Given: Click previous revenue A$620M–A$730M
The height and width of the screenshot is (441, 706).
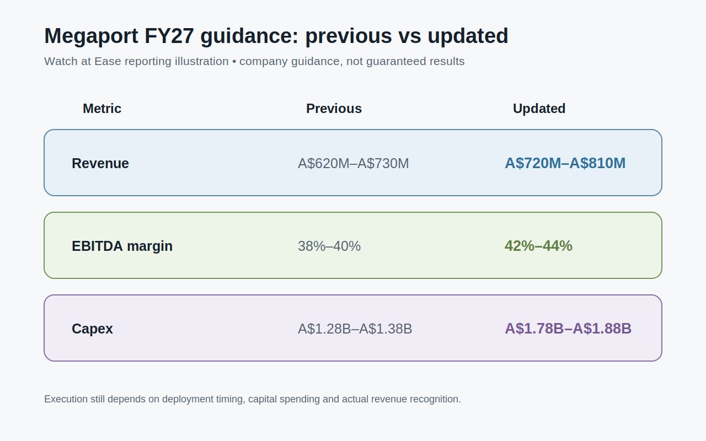Looking at the screenshot, I should (354, 163).
